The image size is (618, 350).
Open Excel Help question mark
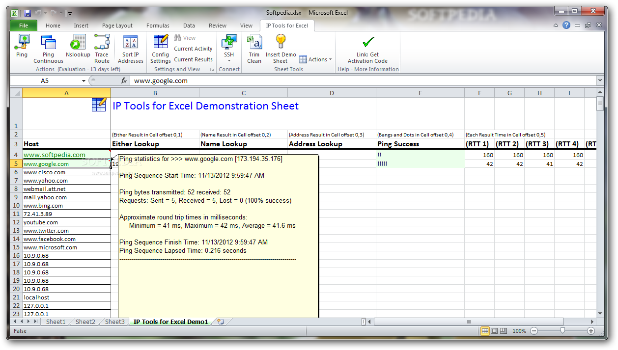(x=566, y=26)
